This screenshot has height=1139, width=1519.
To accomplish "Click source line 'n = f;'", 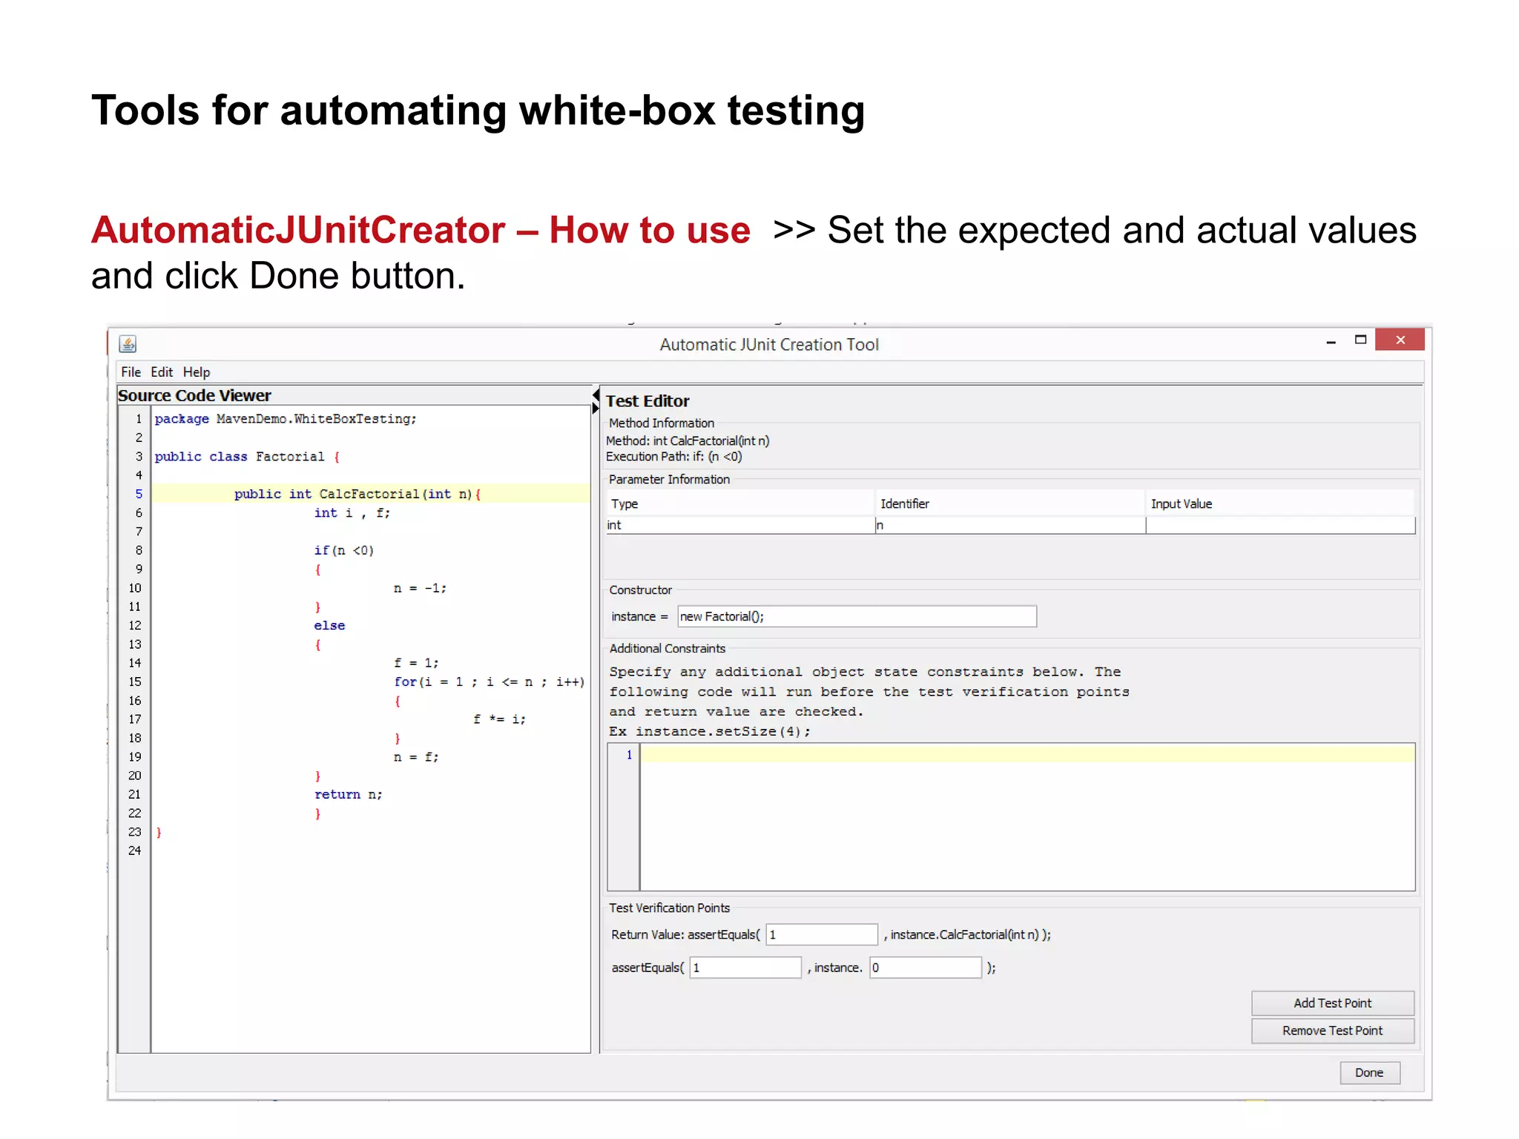I will pyautogui.click(x=416, y=757).
